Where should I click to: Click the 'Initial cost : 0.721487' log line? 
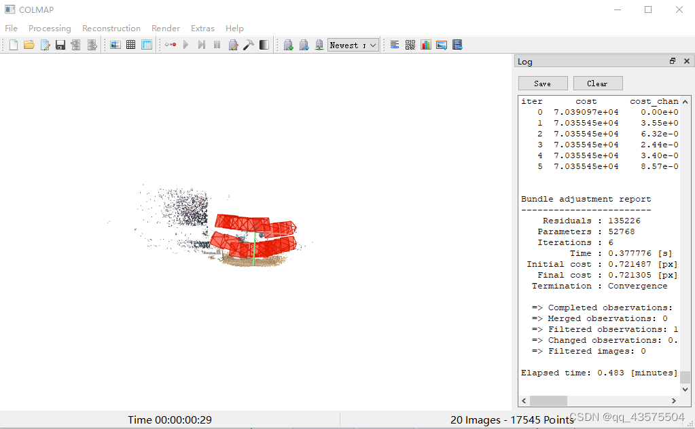[602, 264]
